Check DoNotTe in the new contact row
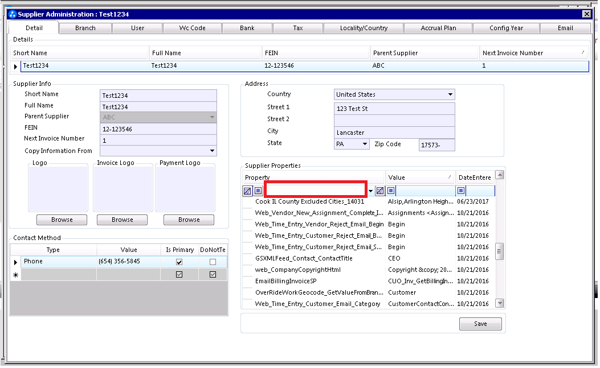Screen dimensions: 600x368 [x=213, y=275]
